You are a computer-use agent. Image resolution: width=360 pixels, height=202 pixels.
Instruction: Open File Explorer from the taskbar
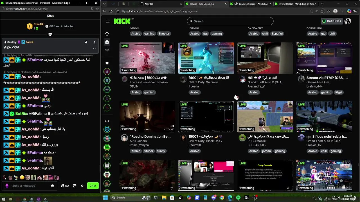(164, 198)
